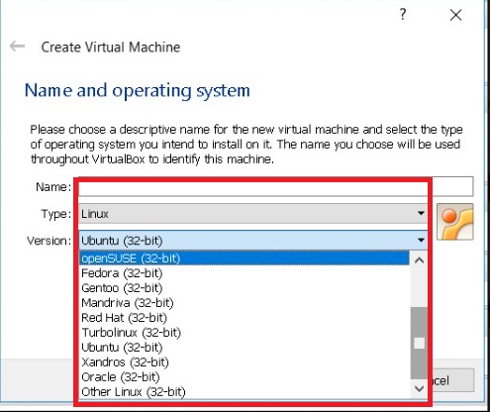
Task: Click the version list scroll down arrow
Action: tap(419, 388)
